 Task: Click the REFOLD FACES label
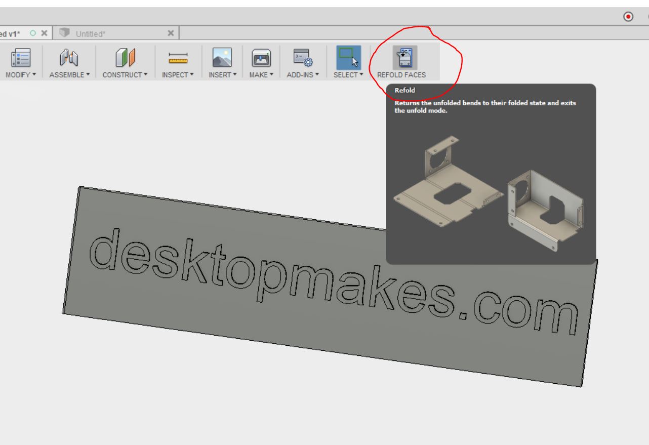pos(401,75)
